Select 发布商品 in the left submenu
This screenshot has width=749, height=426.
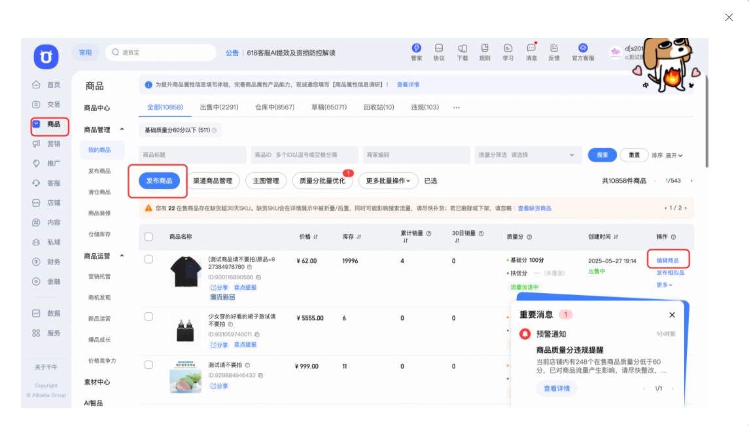(99, 171)
